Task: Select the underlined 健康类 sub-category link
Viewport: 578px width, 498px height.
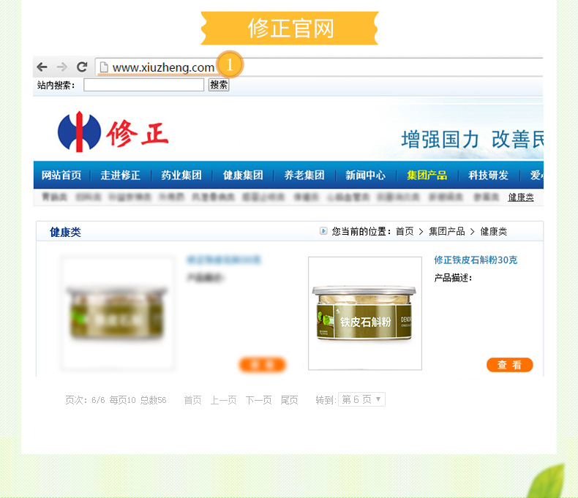Action: pos(521,197)
